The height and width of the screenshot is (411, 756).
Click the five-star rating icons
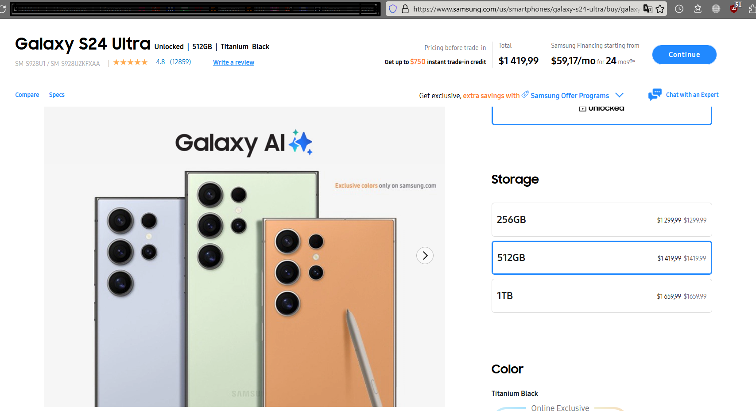[x=130, y=62]
